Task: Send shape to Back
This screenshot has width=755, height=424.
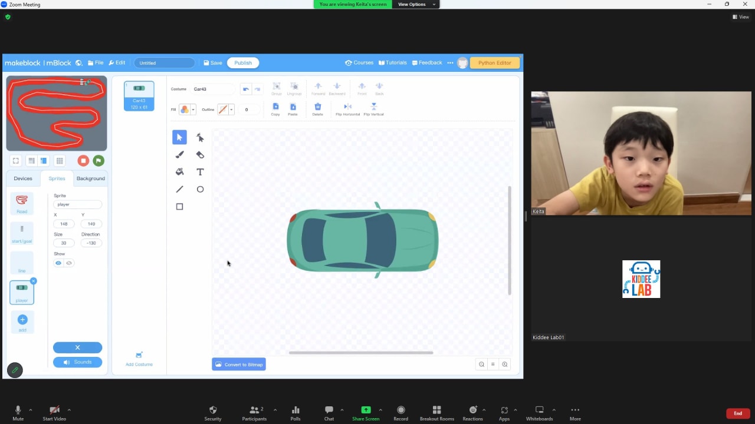Action: [x=379, y=89]
